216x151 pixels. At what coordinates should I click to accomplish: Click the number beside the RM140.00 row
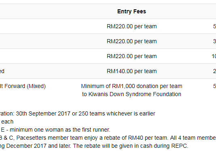(214, 71)
